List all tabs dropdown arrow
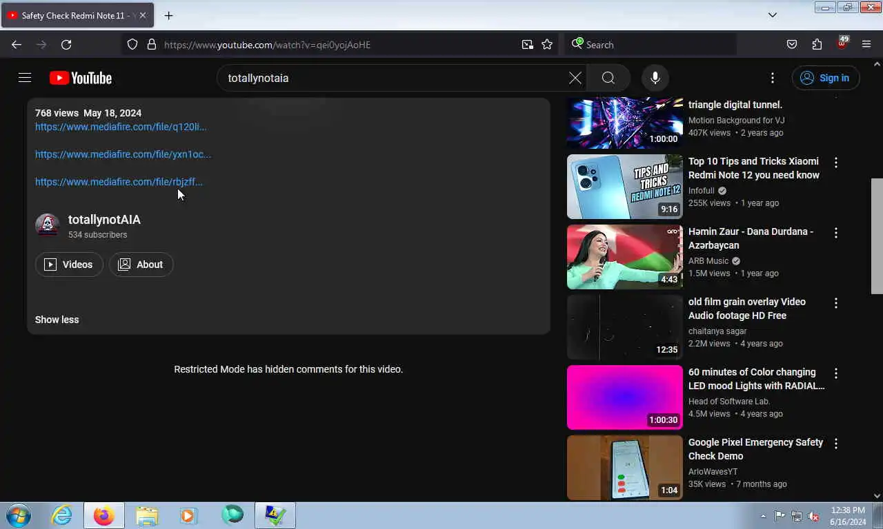The image size is (883, 529). 773,15
